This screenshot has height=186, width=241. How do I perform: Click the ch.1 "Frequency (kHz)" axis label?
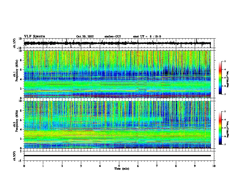tap(17, 71)
